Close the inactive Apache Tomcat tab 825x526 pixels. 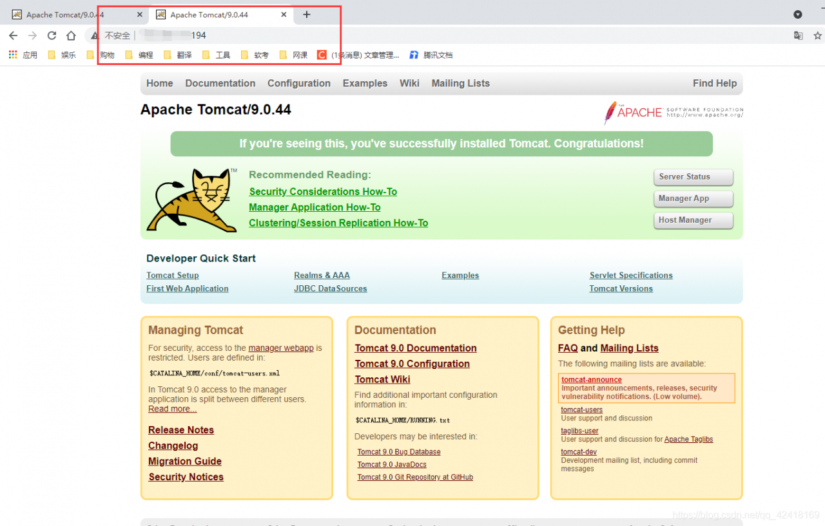click(140, 15)
